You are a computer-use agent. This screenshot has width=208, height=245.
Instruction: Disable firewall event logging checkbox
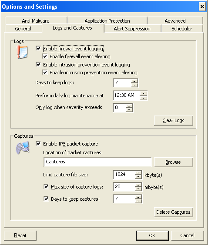click(x=38, y=49)
